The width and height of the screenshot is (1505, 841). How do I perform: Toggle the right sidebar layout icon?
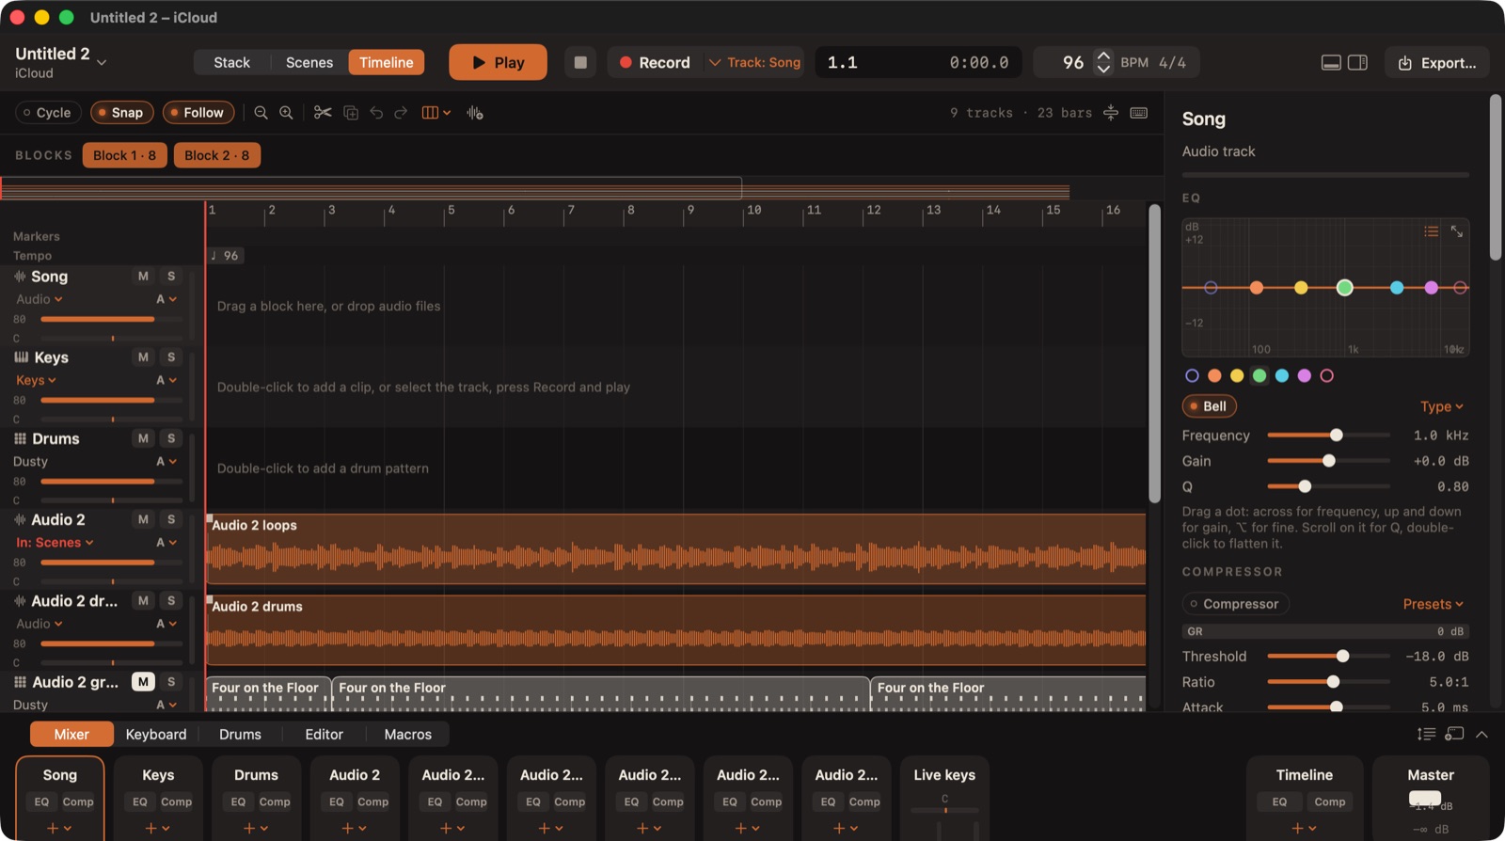pyautogui.click(x=1357, y=63)
